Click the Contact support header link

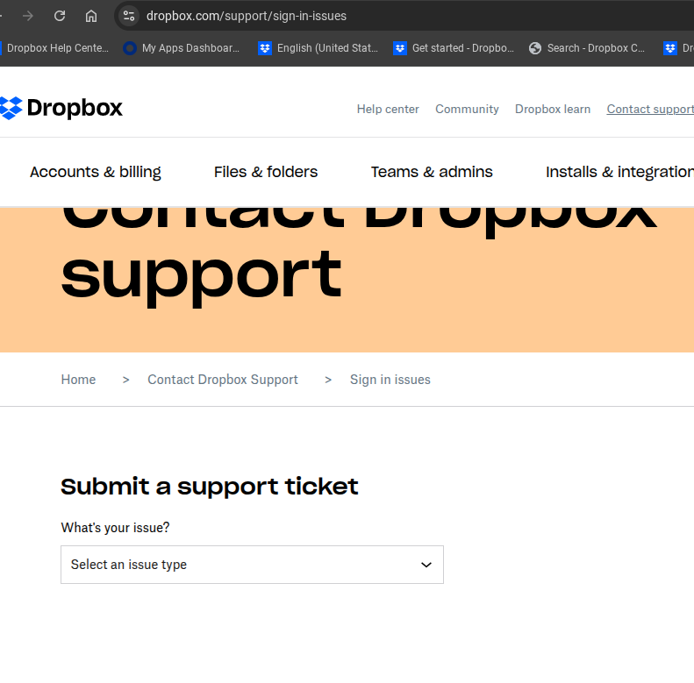click(650, 109)
